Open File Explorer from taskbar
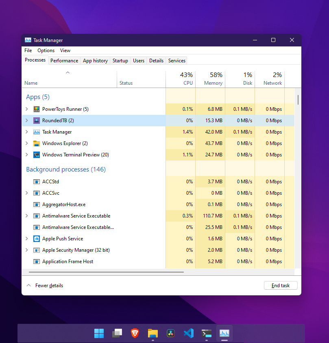This screenshot has height=343, width=329. pyautogui.click(x=153, y=333)
